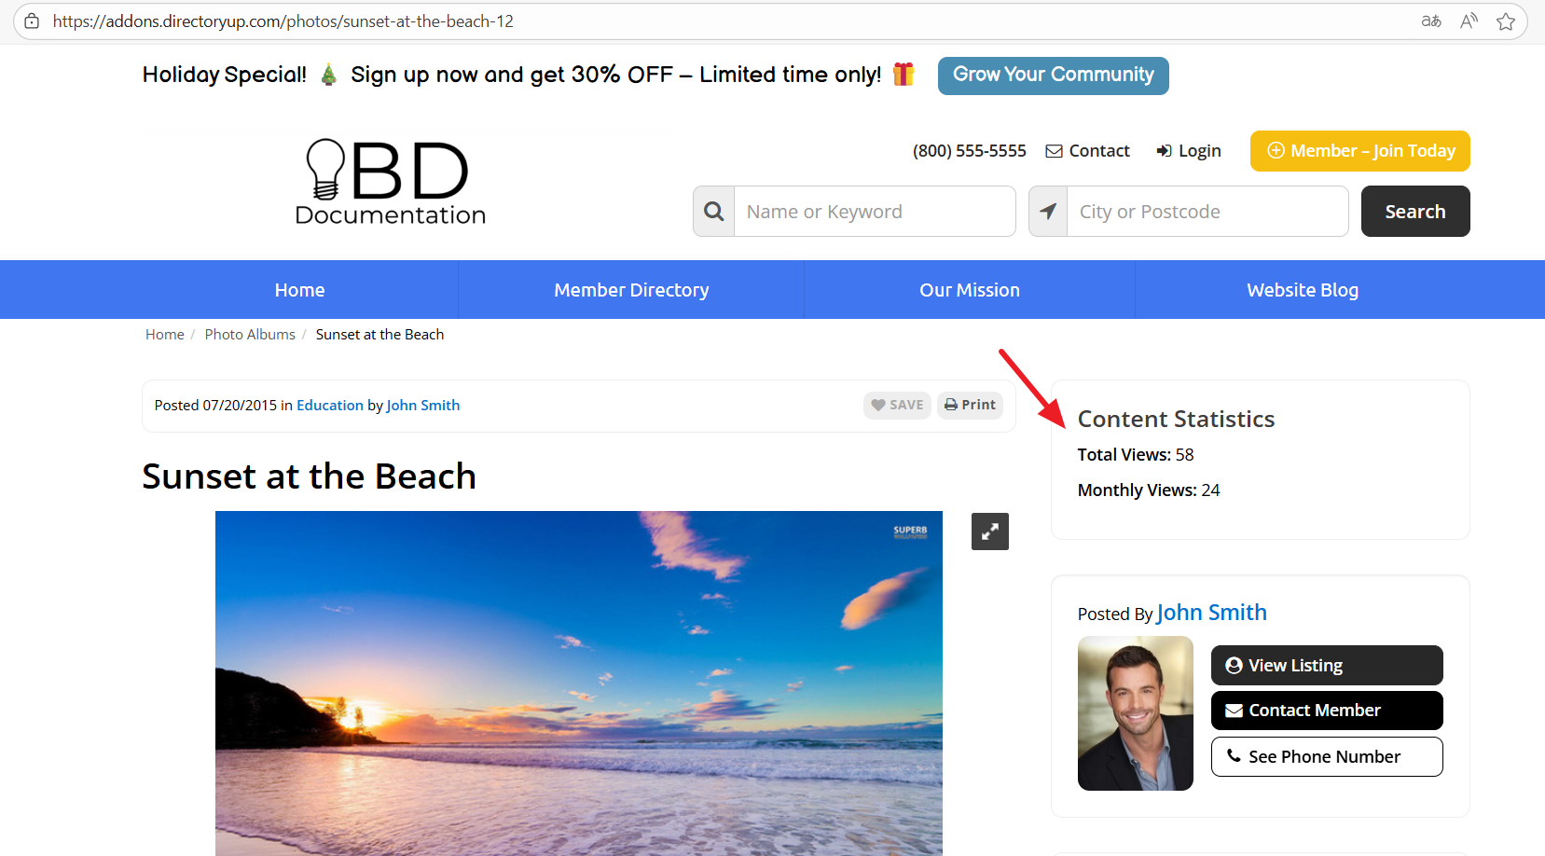This screenshot has width=1545, height=856.
Task: Open the Member Directory menu item
Action: [631, 290]
